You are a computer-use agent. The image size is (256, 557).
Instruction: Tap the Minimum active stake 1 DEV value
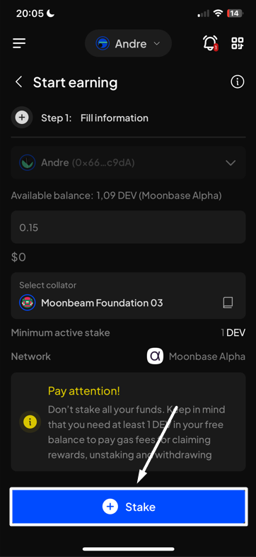233,333
